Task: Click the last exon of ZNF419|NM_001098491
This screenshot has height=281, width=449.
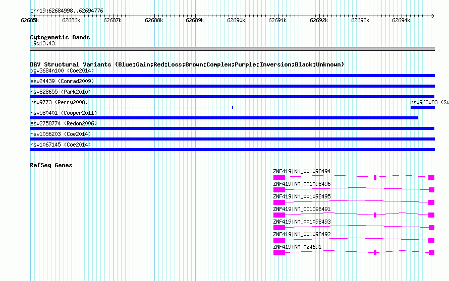Action: tap(431, 215)
